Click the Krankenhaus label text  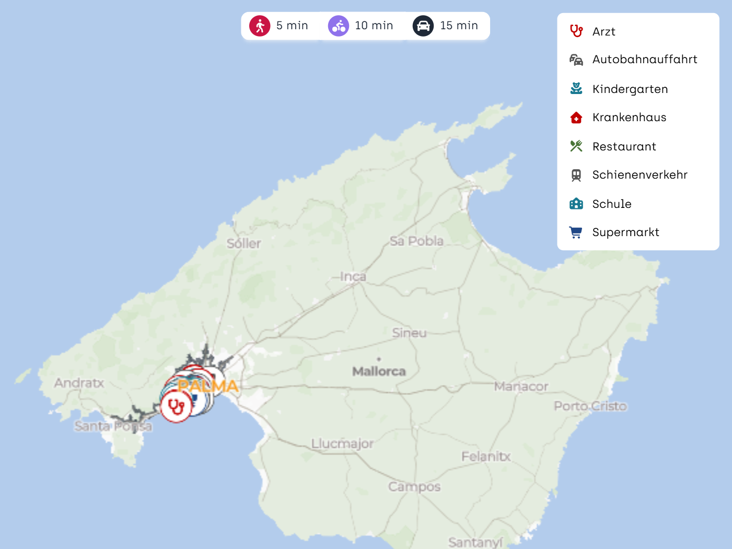point(629,118)
